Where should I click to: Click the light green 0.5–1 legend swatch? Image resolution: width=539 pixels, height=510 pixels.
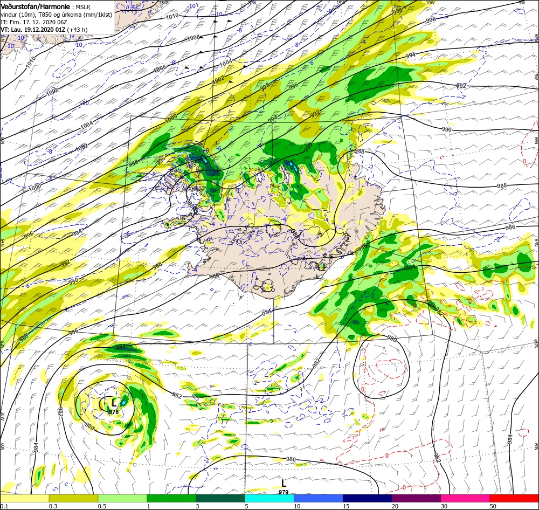[x=122, y=498]
